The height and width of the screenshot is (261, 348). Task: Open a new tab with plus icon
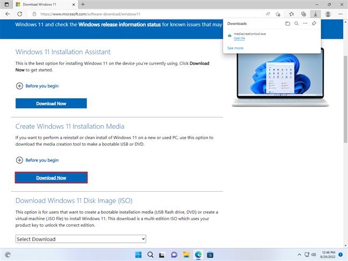83,4
